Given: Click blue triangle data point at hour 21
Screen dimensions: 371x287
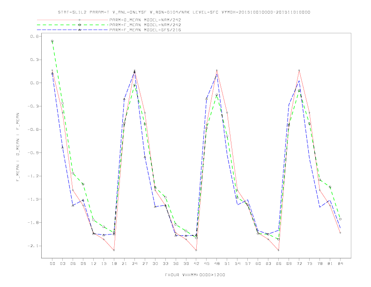Looking at the screenshot, I should point(124,99).
